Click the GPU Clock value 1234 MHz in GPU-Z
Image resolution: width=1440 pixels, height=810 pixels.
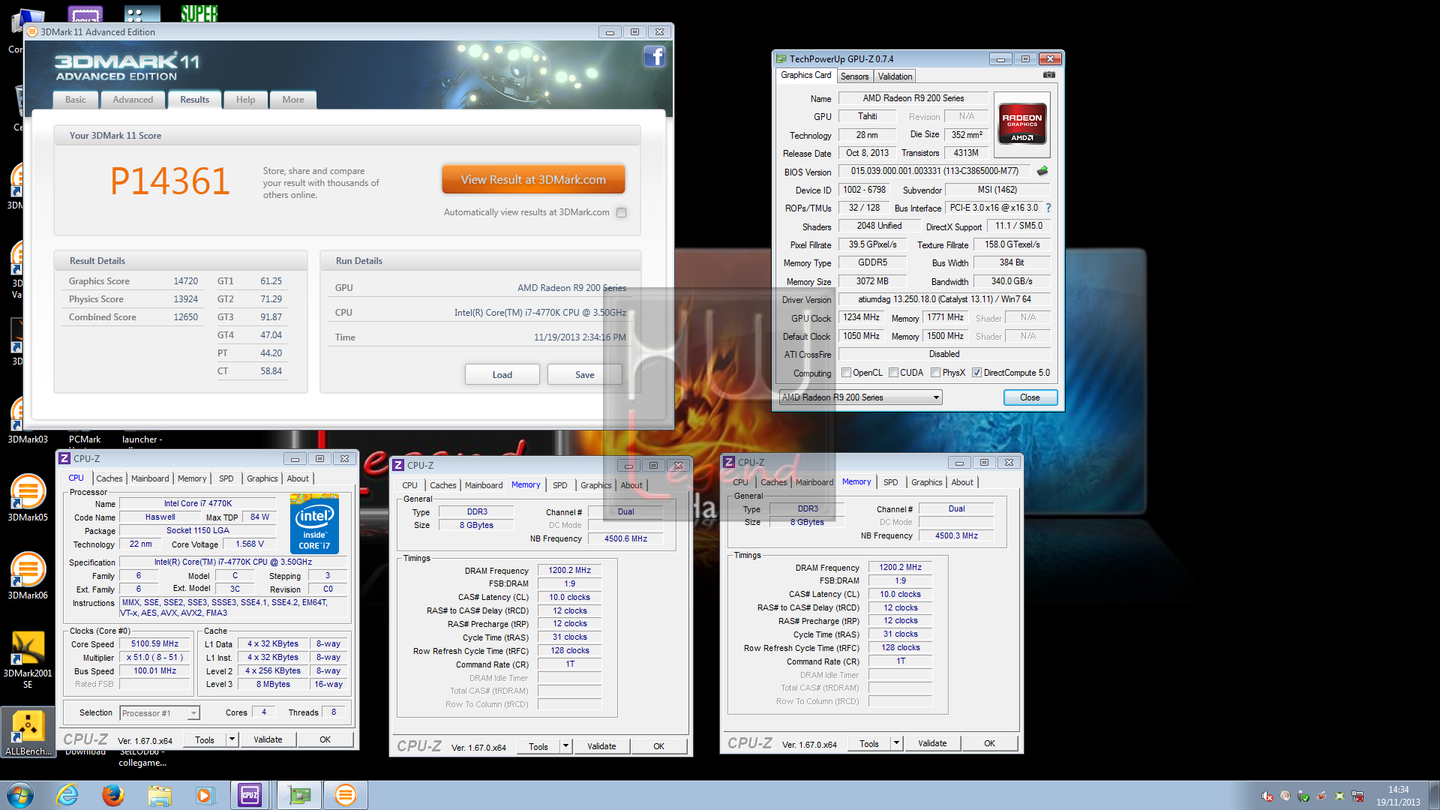coord(861,317)
